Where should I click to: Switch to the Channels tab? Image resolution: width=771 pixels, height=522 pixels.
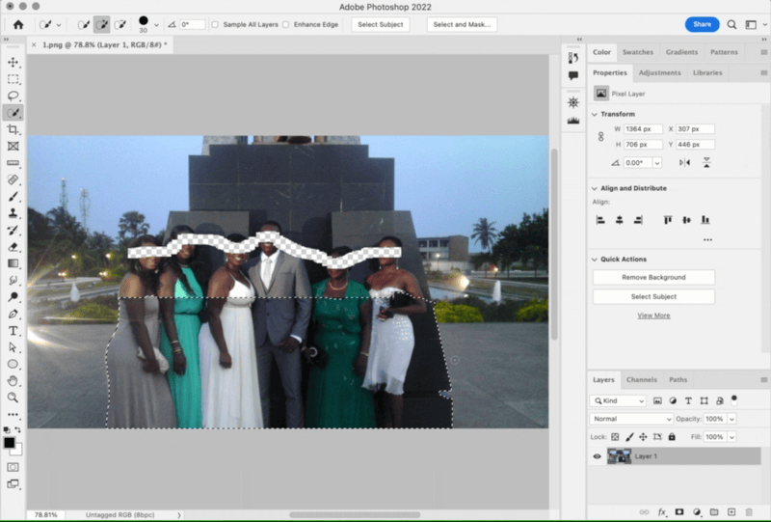pos(642,380)
